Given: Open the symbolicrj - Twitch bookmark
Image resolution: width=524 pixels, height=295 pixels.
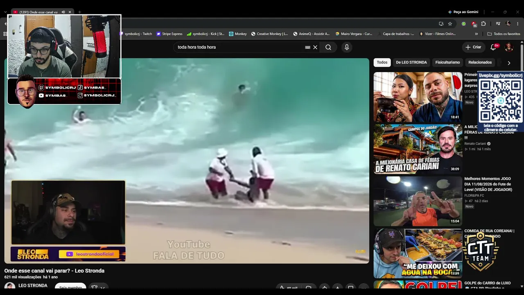Looking at the screenshot, I should pyautogui.click(x=136, y=34).
